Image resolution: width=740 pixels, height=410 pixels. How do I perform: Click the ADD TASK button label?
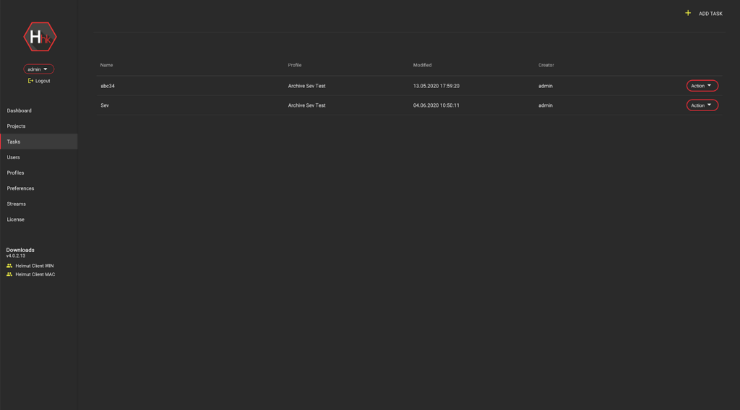coord(710,14)
